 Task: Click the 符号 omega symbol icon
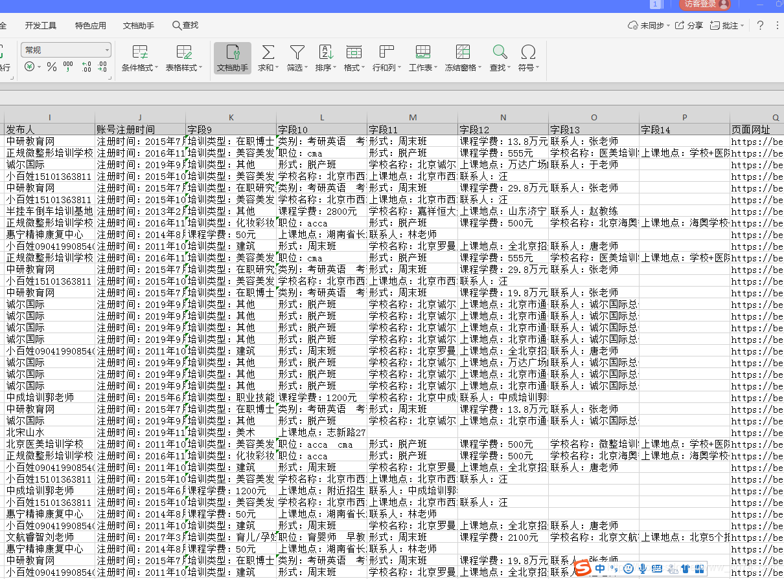(528, 52)
